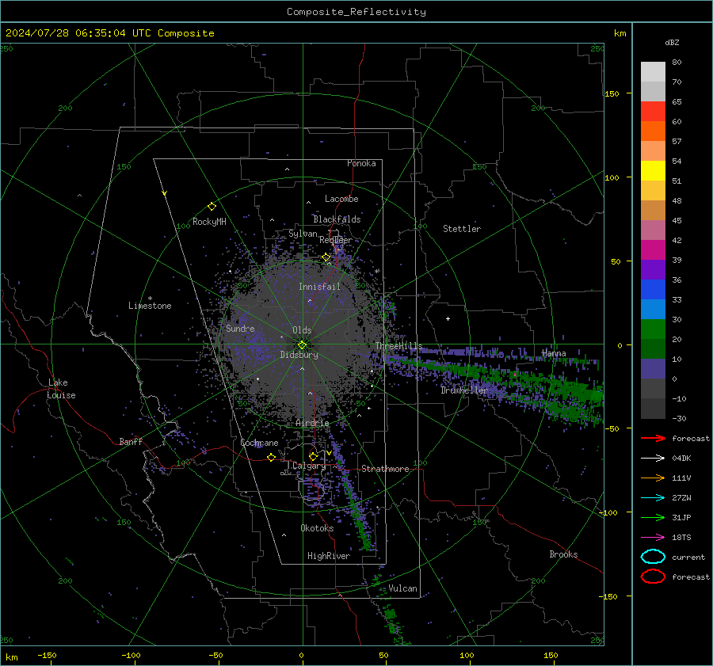Screen dimensions: 713x666
Task: Click the HighRiver label
Action: [x=329, y=556]
